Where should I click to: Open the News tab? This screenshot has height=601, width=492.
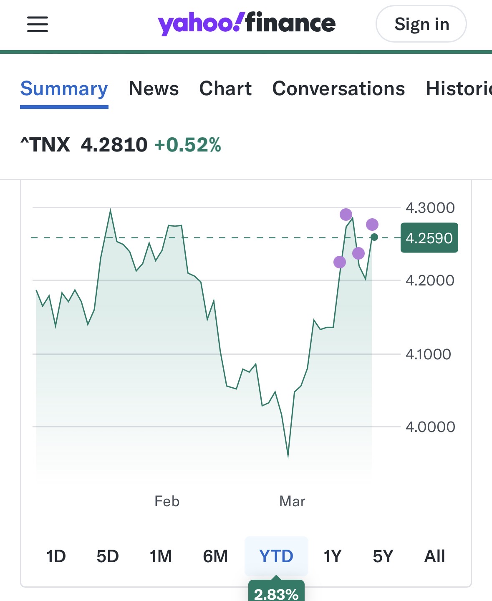(154, 89)
